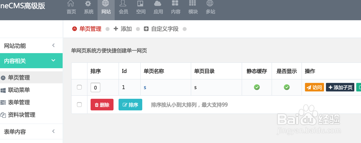
Task: Click the teal 排序 sort button
Action: point(130,105)
